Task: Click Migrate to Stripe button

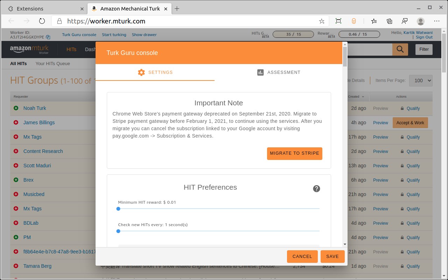Action: tap(295, 153)
